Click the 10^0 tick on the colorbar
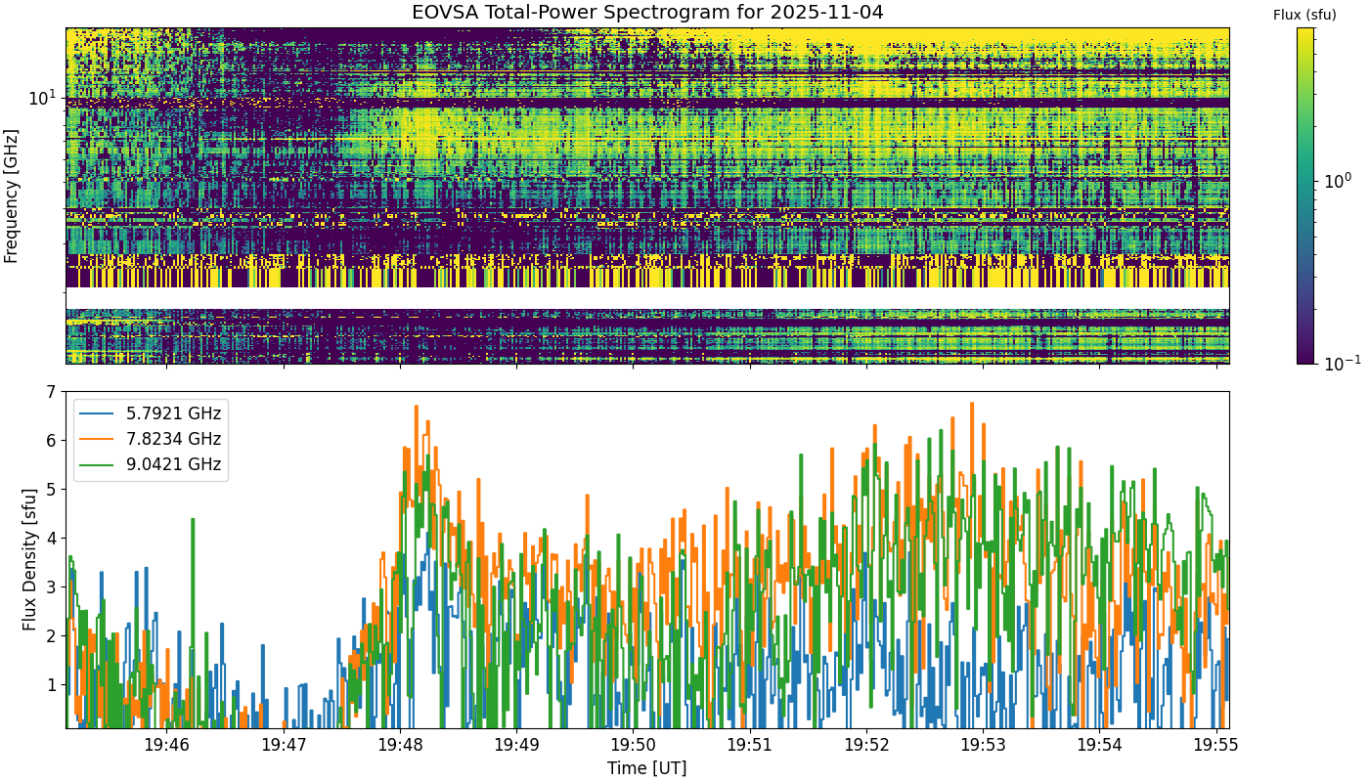 1336,180
